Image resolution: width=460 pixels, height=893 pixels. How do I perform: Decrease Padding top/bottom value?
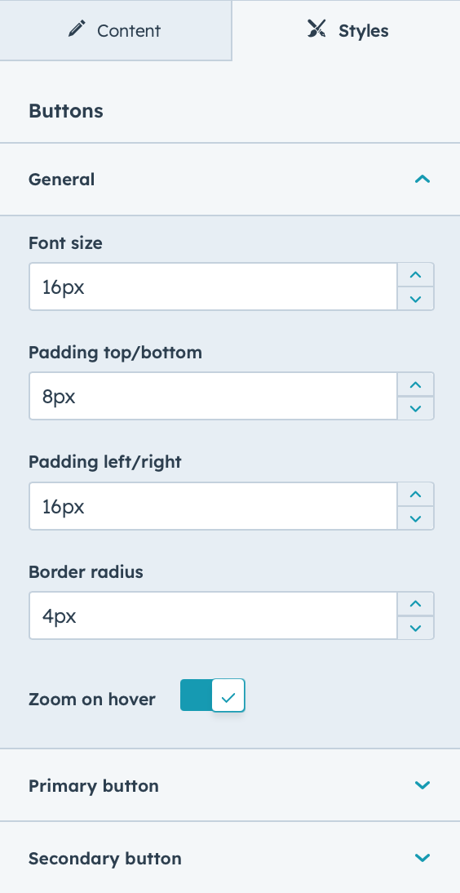click(416, 408)
